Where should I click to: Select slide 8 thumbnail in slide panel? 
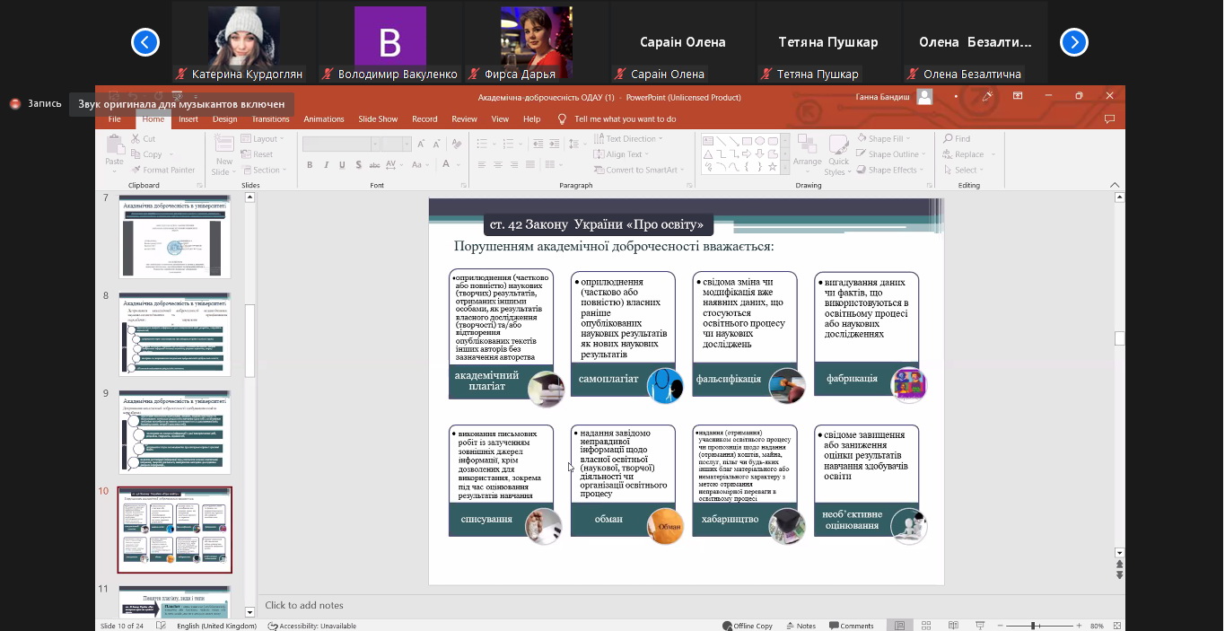175,334
